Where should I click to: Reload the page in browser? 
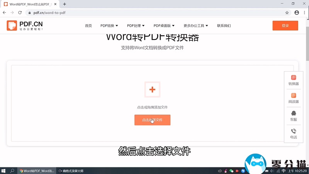[x=20, y=12]
